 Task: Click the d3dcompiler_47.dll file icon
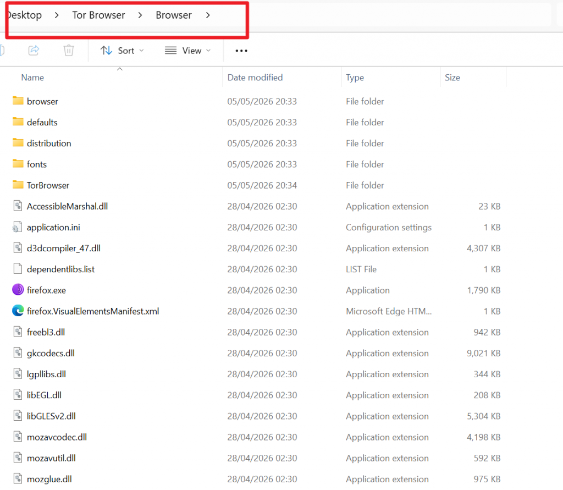[x=18, y=248]
